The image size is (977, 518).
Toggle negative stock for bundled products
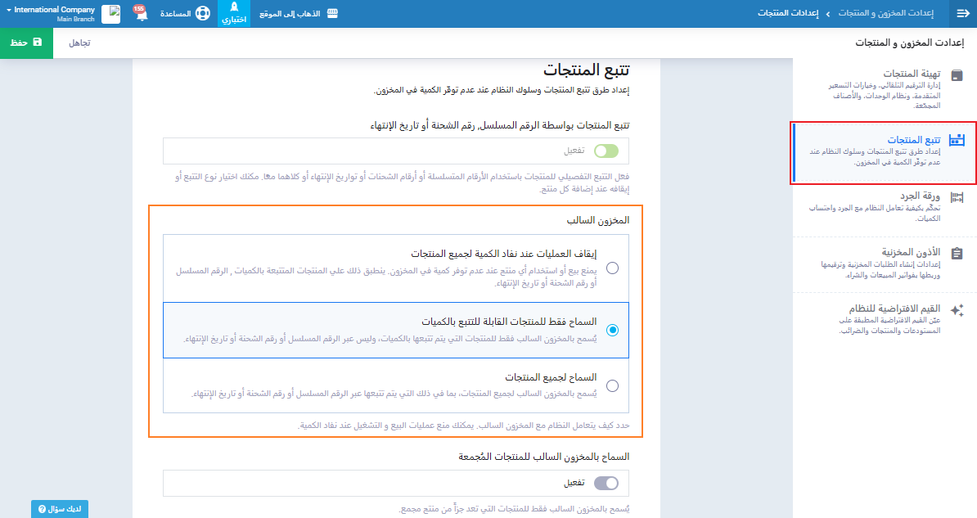tap(606, 483)
